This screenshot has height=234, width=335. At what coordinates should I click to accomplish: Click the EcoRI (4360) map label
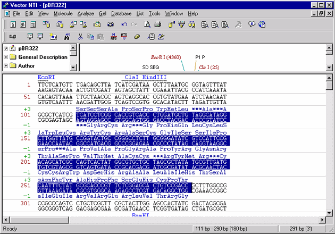166,57
